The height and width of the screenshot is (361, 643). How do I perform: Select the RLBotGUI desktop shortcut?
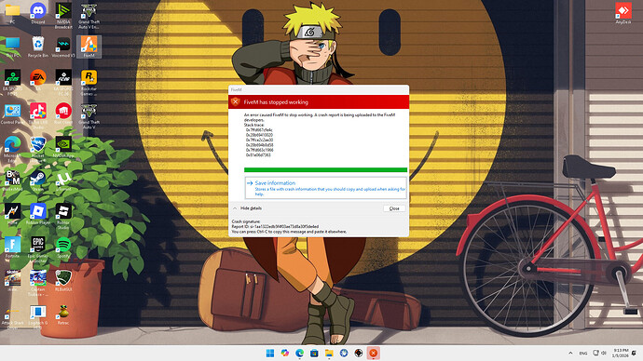63,280
